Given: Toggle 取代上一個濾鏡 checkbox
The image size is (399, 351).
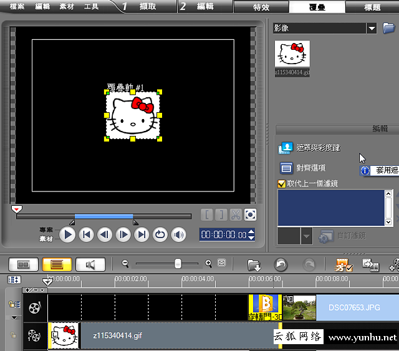Looking at the screenshot, I should point(281,184).
